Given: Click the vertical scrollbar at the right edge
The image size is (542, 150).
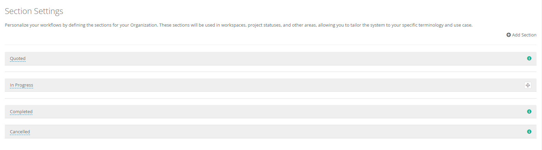Looking at the screenshot, I should (541, 75).
